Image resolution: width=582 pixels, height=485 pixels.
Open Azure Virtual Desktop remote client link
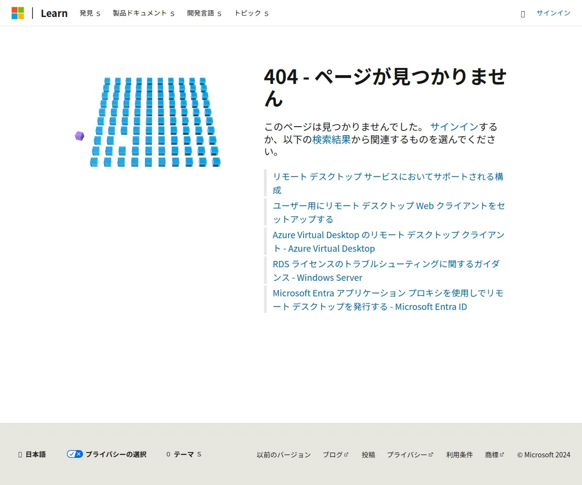click(x=388, y=242)
